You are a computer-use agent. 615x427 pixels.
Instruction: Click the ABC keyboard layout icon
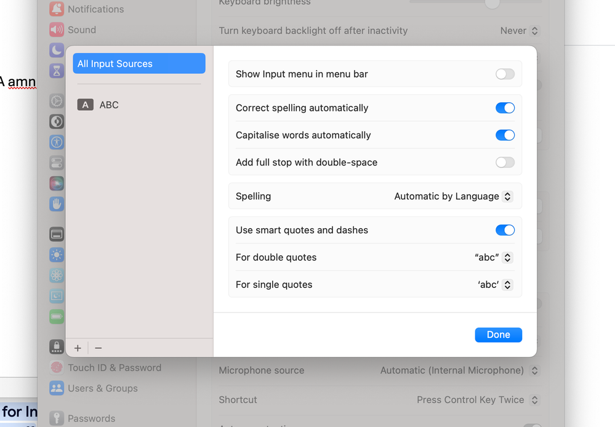(85, 105)
